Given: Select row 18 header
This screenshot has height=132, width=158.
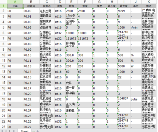Looking at the screenshot, I should 3,99.
